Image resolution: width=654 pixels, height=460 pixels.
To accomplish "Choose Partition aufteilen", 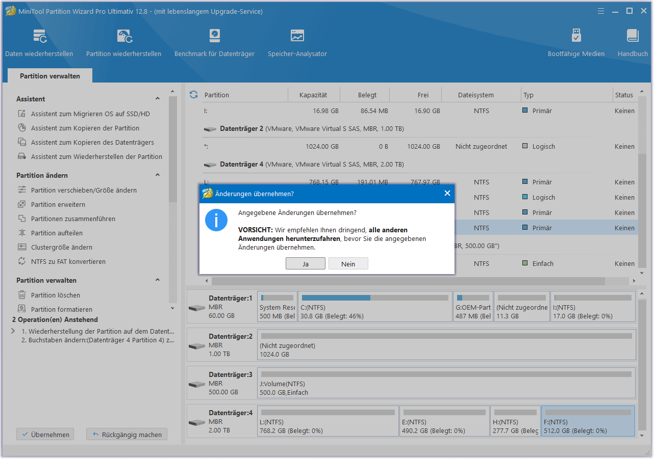I will (x=57, y=233).
